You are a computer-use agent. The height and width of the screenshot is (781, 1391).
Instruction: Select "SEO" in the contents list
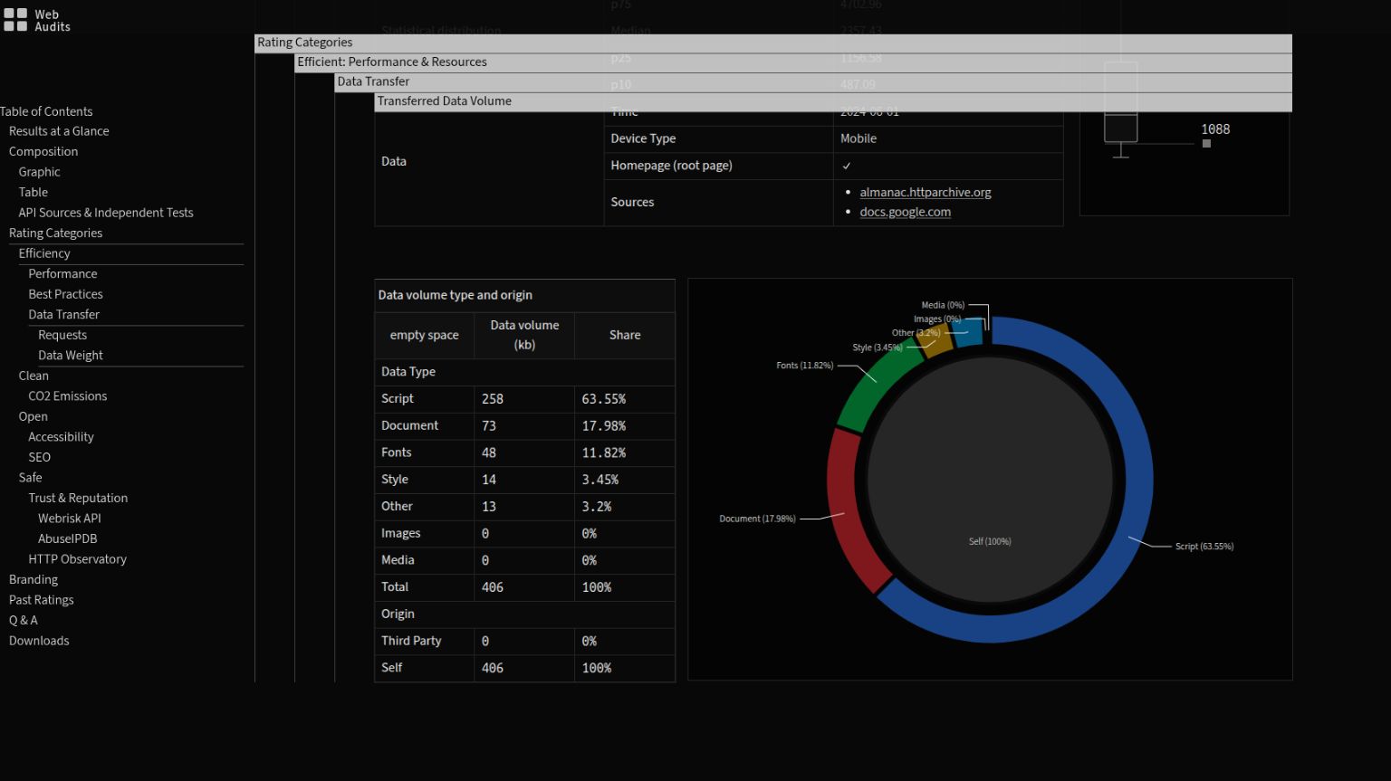39,457
